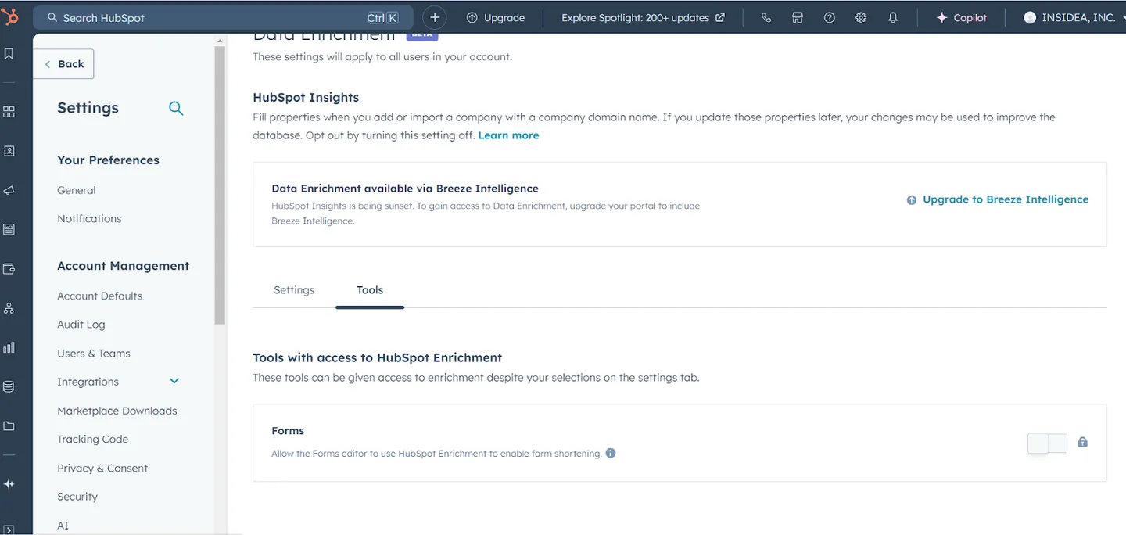Open Breeze sparkle icon in left rail
Screen dimensions: 1126x535
tap(9, 484)
